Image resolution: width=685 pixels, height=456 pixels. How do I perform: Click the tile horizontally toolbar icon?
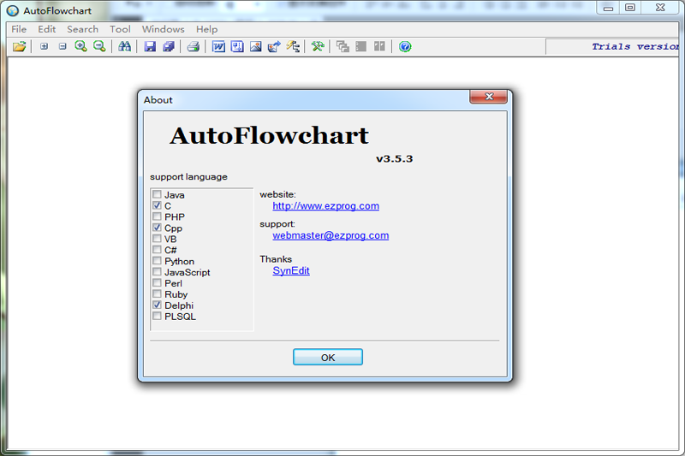(360, 46)
